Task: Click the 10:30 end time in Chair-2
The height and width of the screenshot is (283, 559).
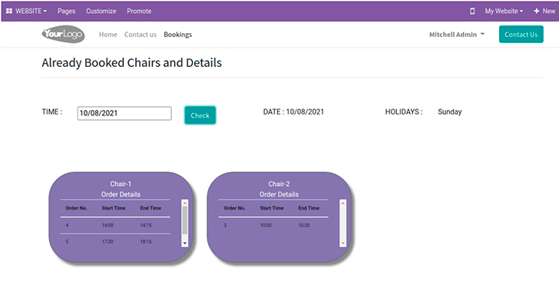Action: [304, 225]
